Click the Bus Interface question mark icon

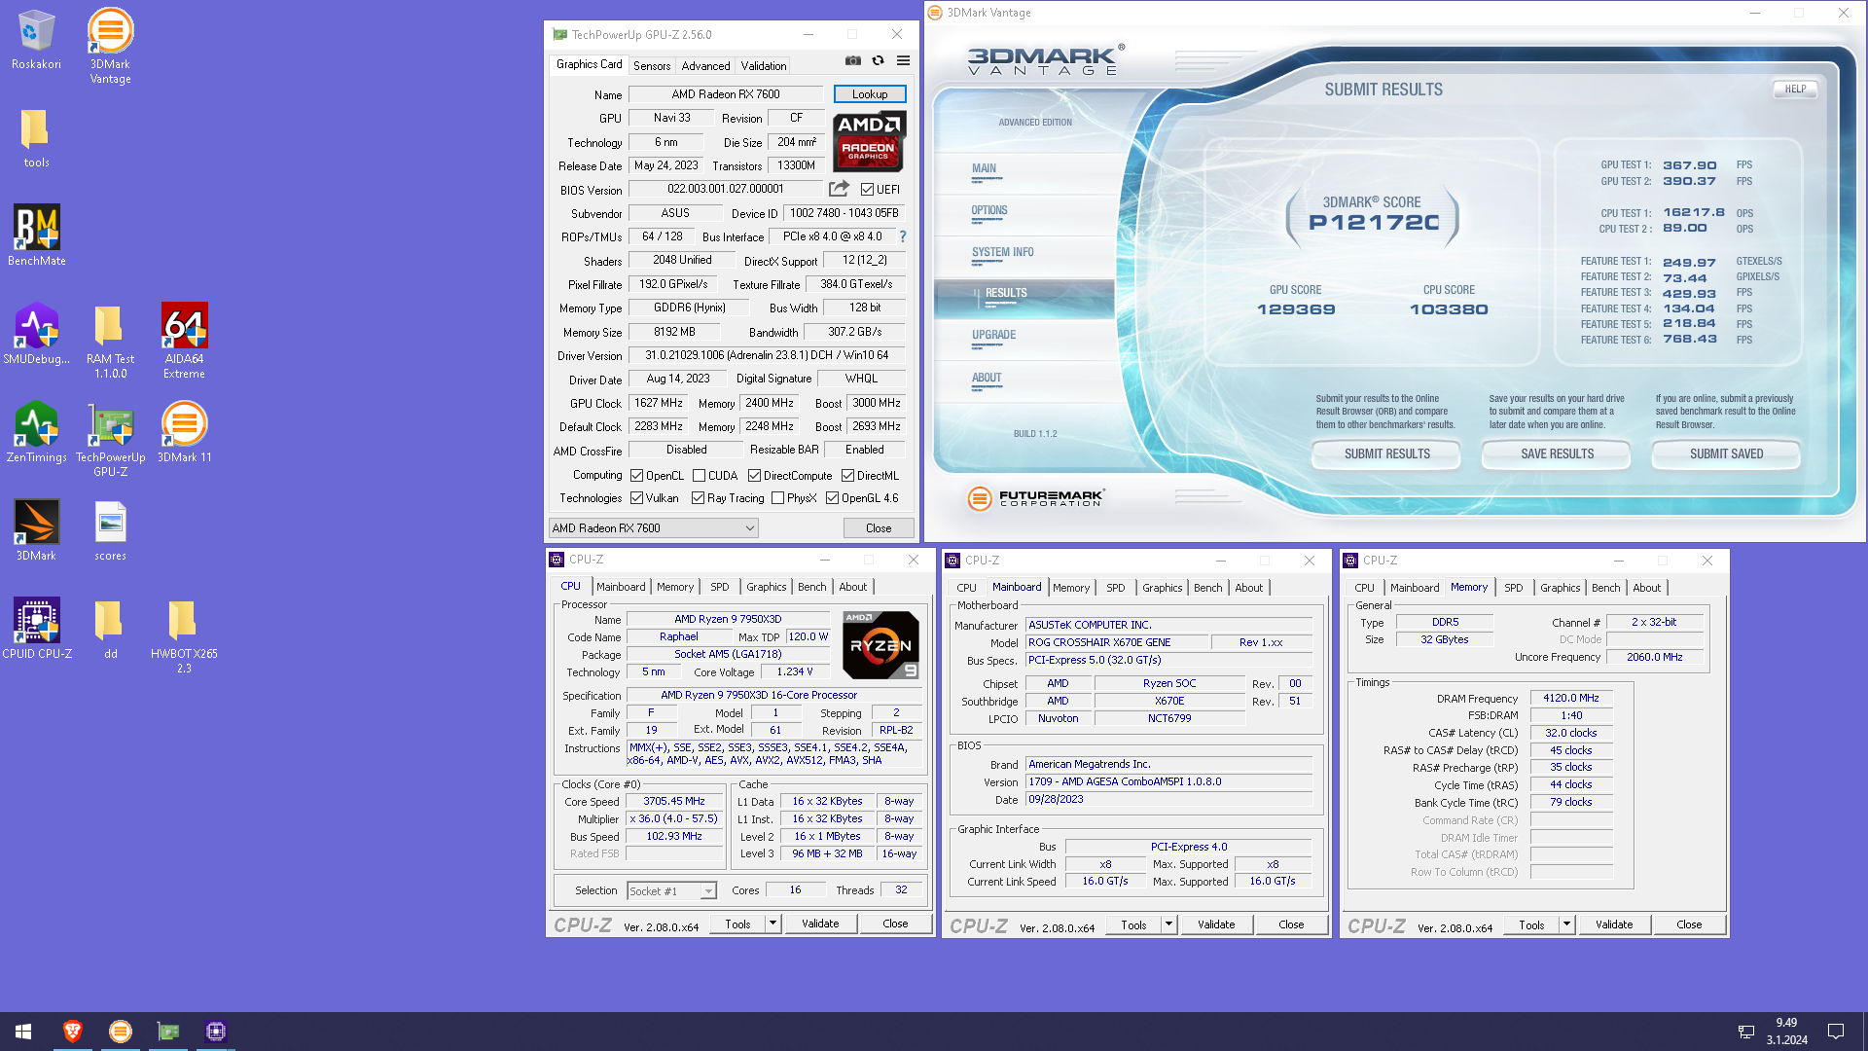(903, 236)
